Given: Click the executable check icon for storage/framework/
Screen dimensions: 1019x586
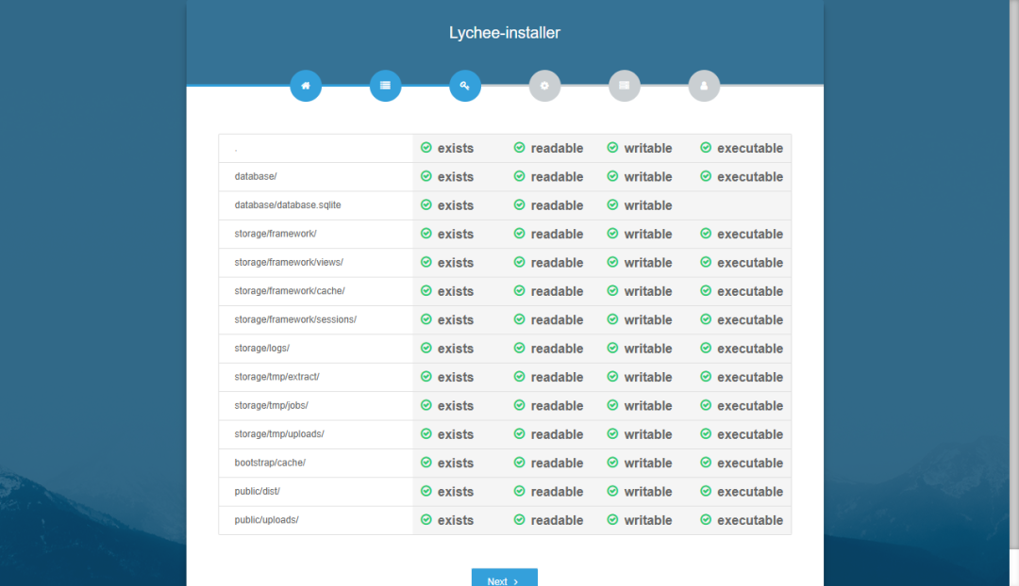Looking at the screenshot, I should point(706,233).
